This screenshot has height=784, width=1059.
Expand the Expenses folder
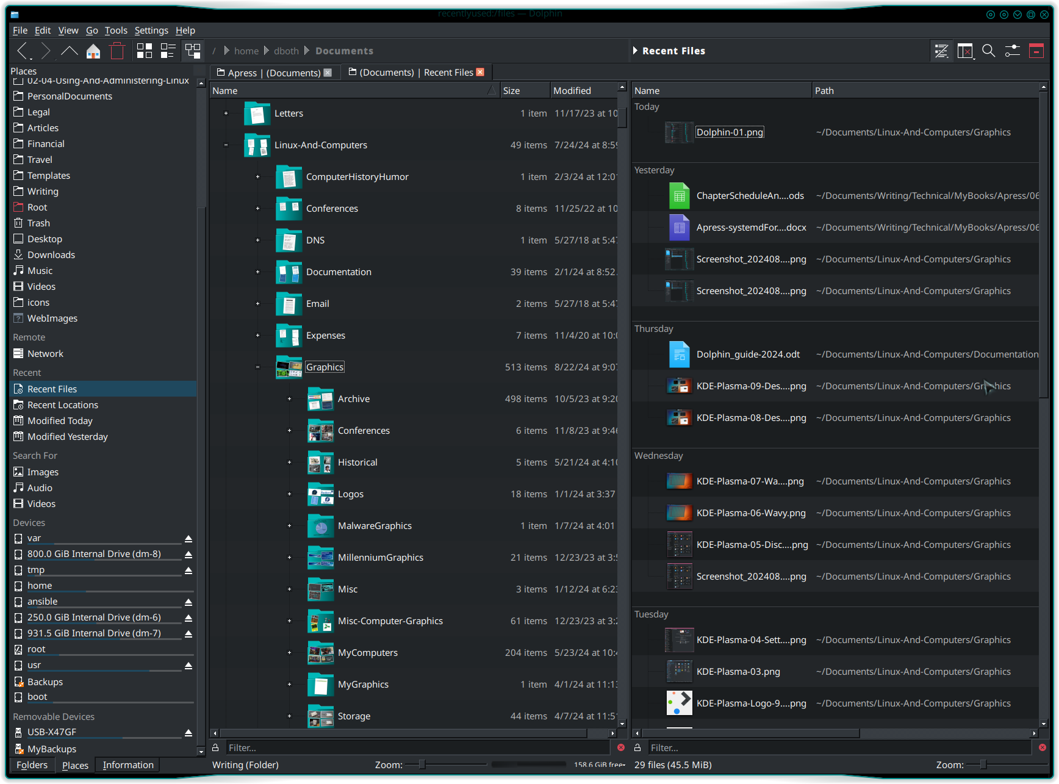(257, 336)
